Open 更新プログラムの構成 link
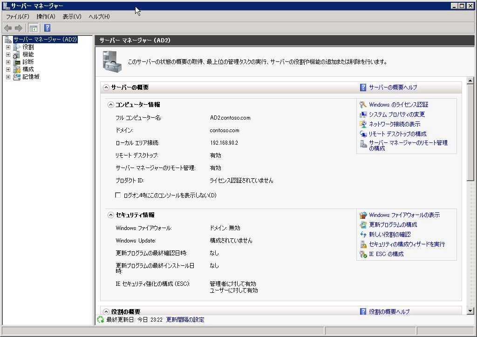The image size is (477, 337). tap(393, 225)
